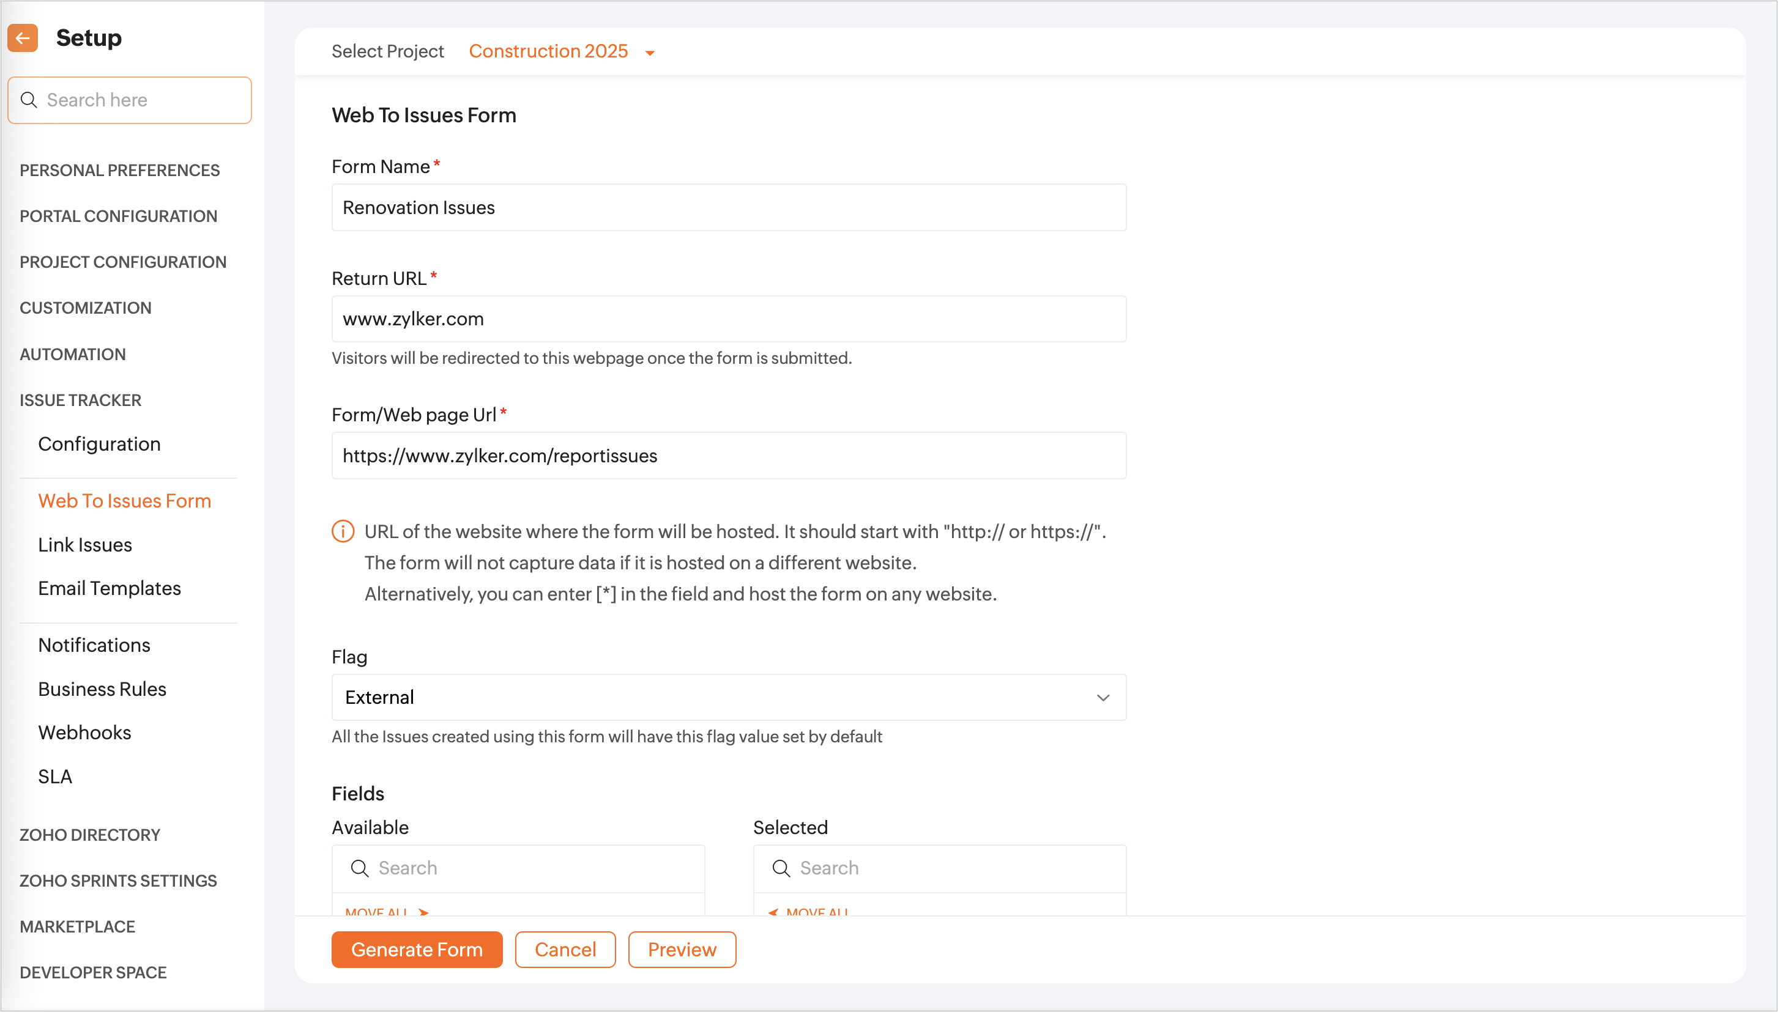
Task: Click the Form Name input field
Action: (x=728, y=208)
